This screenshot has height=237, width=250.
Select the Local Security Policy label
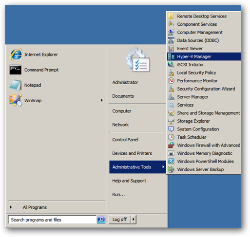196,73
